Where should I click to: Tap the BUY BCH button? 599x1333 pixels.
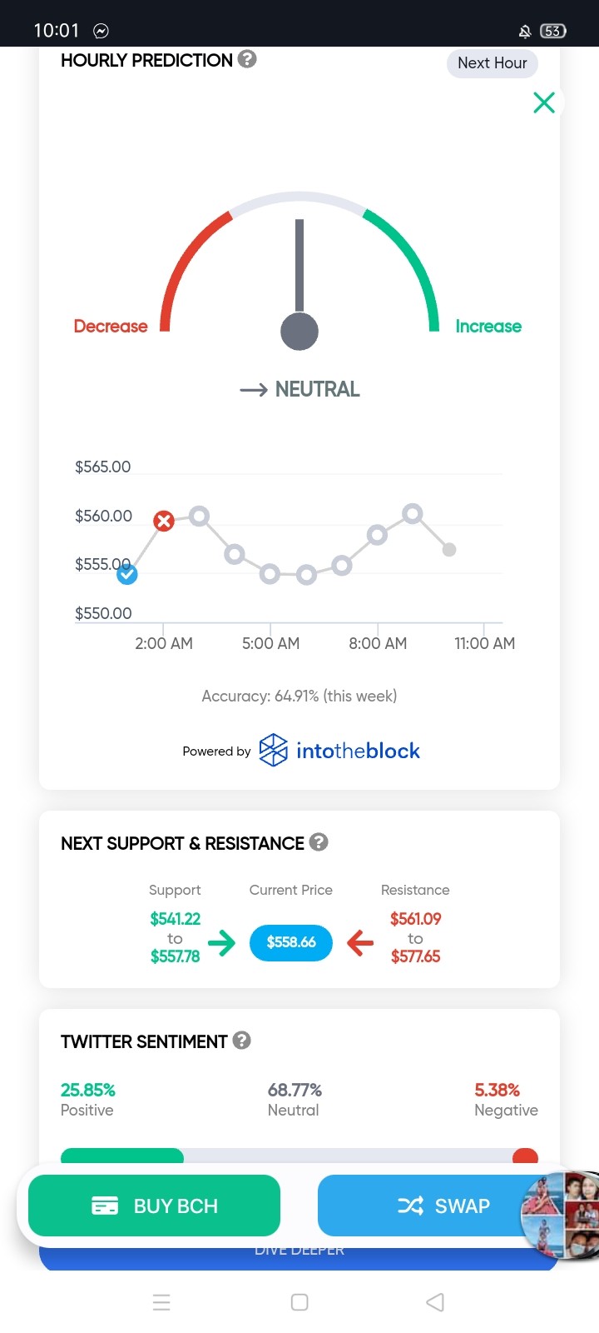[154, 1206]
